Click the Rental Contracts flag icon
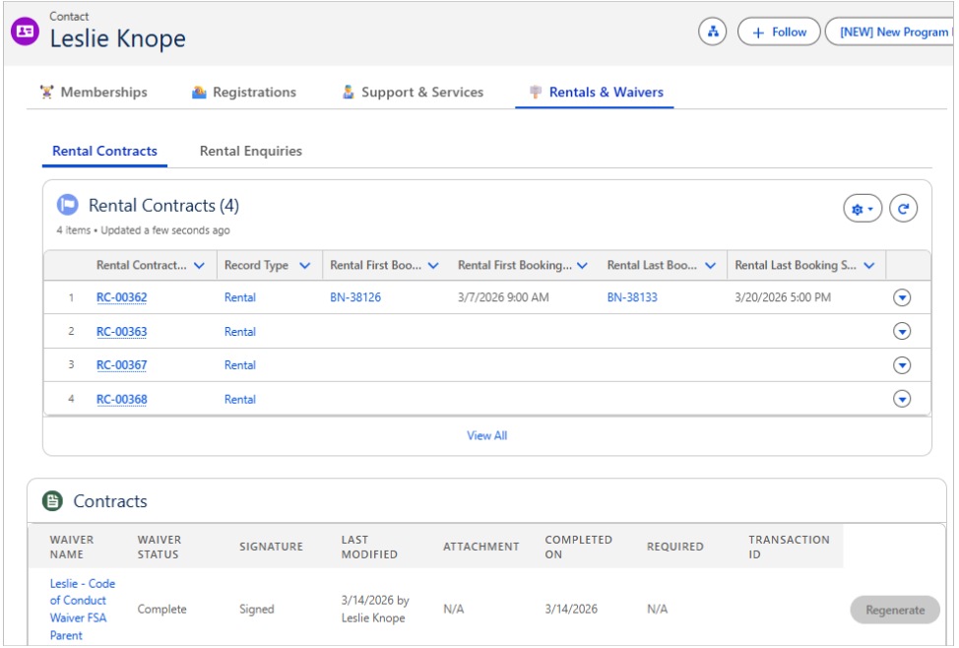 [68, 206]
